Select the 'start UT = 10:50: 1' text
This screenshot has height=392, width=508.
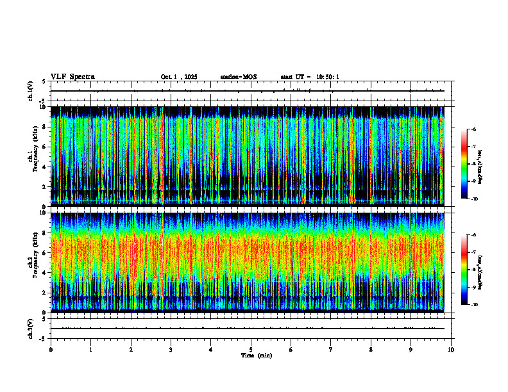(x=310, y=77)
